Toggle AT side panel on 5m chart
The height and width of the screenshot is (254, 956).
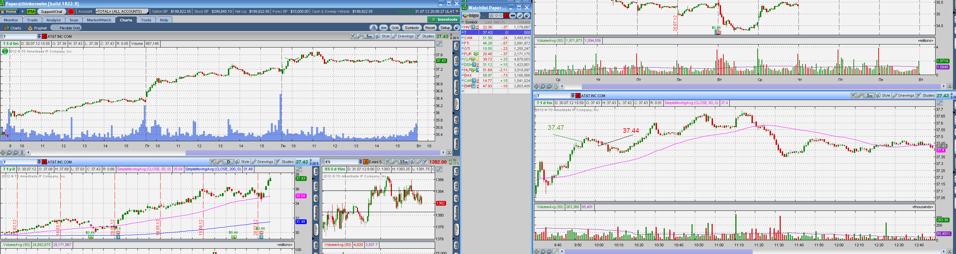(457, 73)
